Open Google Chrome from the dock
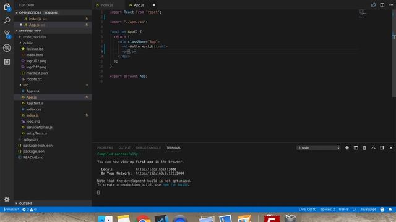The width and height of the screenshot is (396, 222). click(142, 218)
